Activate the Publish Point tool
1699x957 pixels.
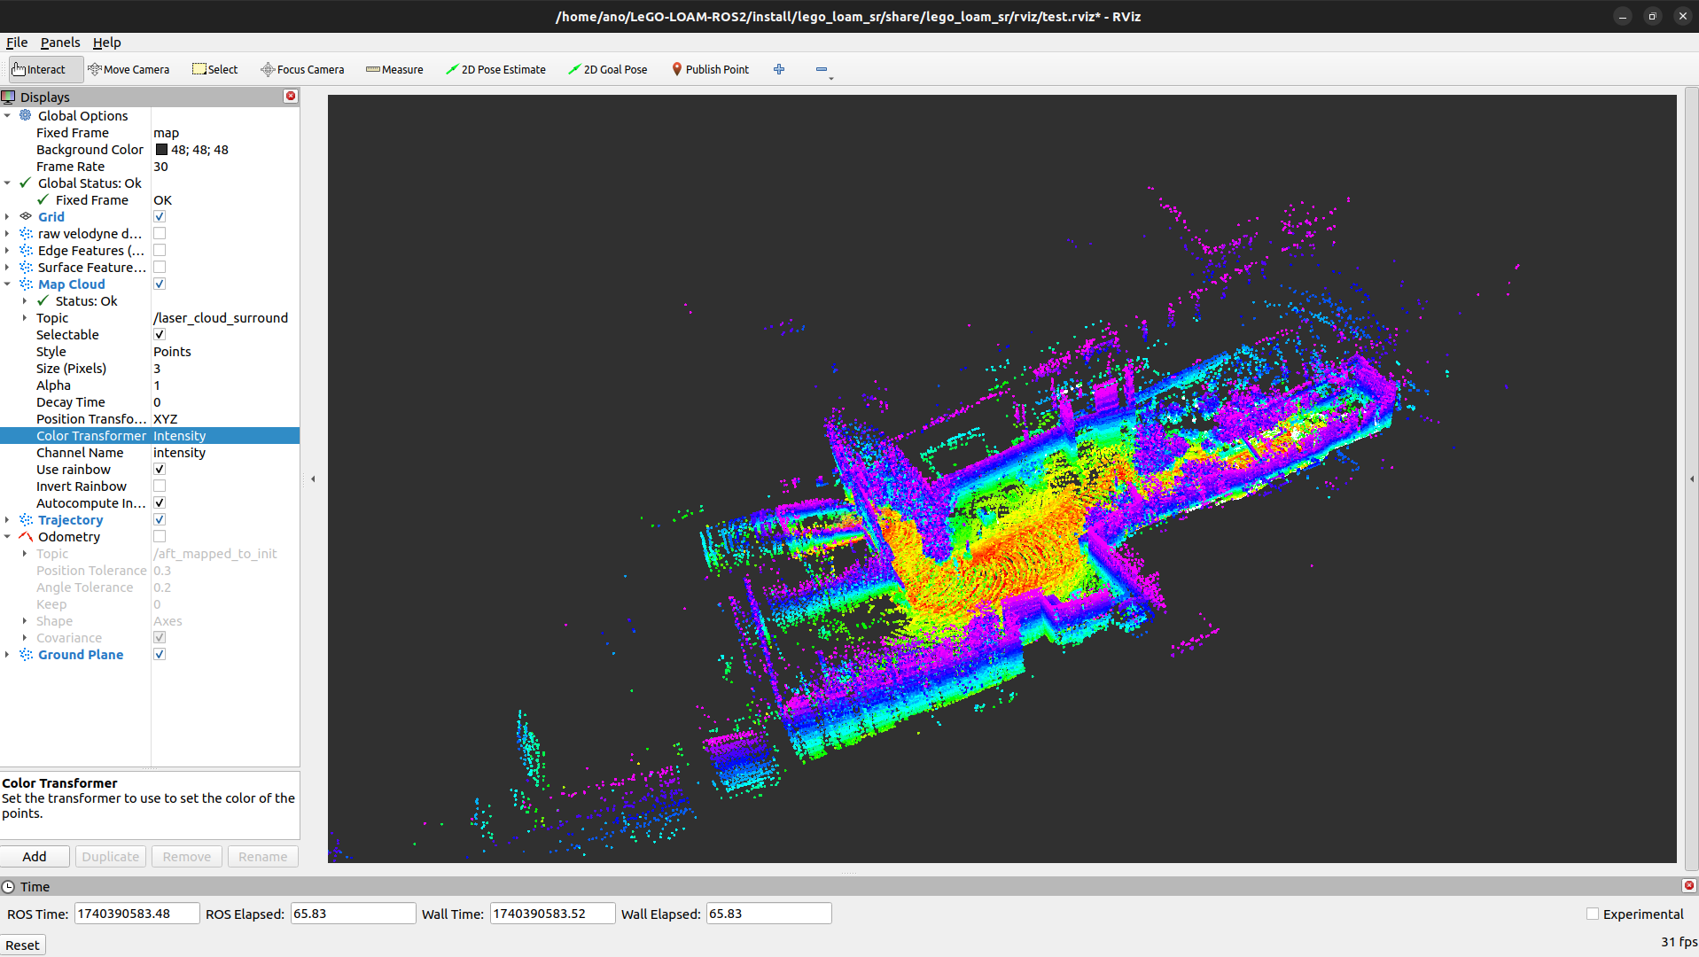point(710,69)
